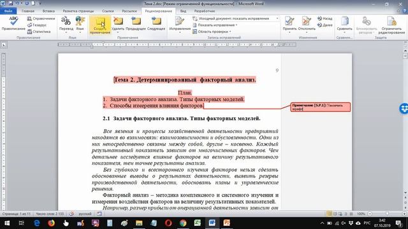The width and height of the screenshot is (408, 229).
Task: Open Word Help question mark icon
Action: pyautogui.click(x=405, y=11)
